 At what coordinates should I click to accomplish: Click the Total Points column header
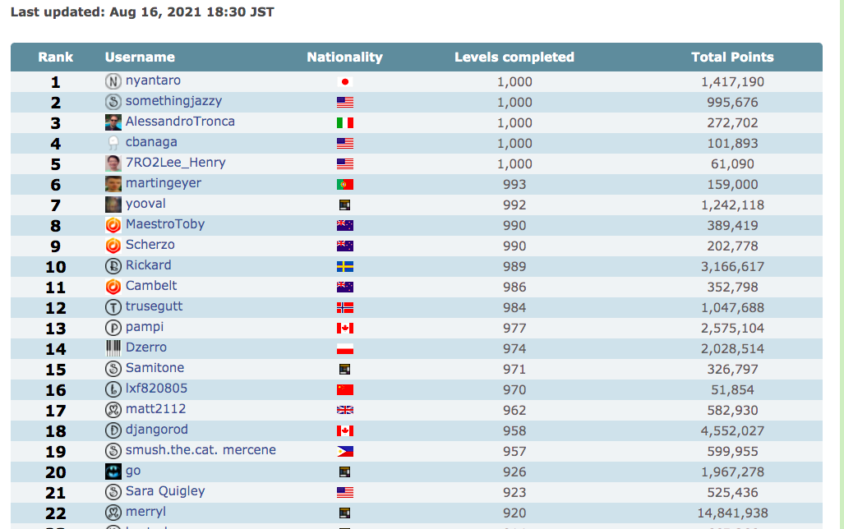[732, 57]
